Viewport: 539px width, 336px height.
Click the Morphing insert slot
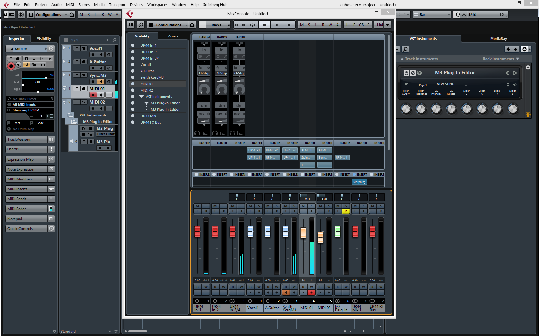click(359, 182)
